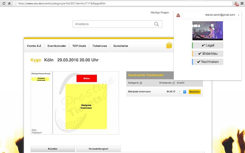Click the Kygo artist title

point(36,60)
